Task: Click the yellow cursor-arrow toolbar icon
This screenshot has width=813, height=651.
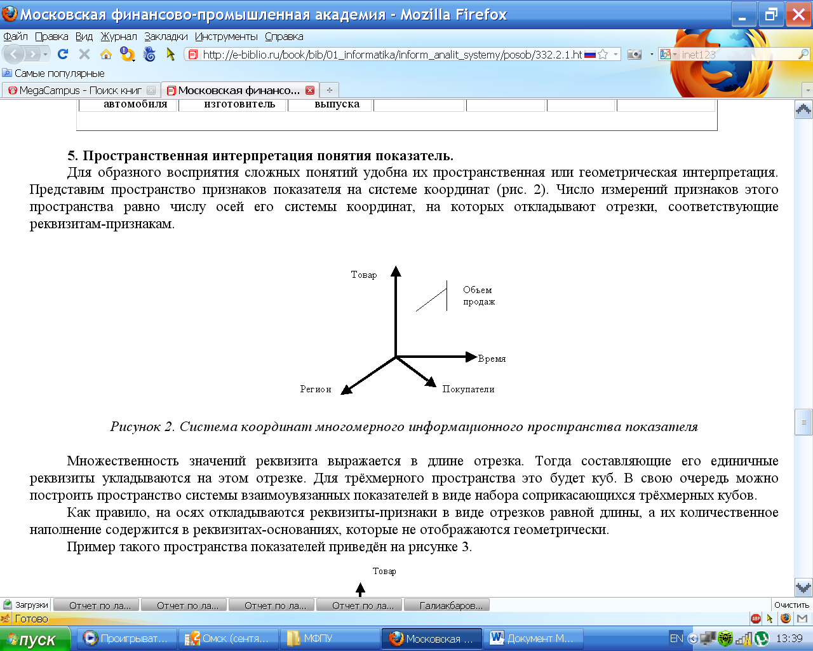Action: [170, 55]
